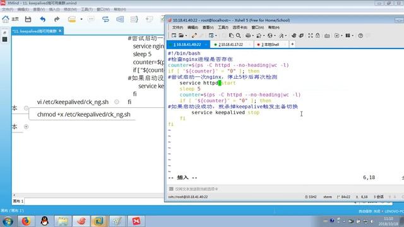Undo last action in XMind
Viewport: 404px width, 227px height.
coord(43,19)
